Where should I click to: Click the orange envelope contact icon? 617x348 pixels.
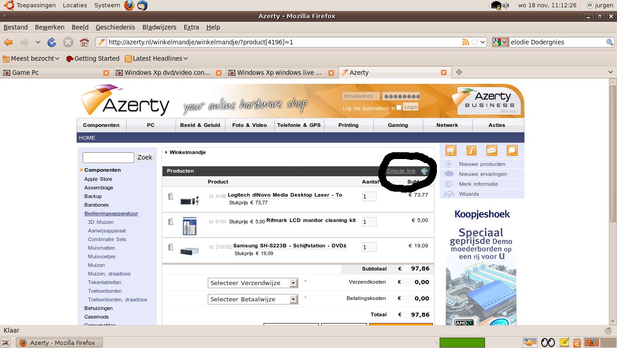(x=491, y=150)
